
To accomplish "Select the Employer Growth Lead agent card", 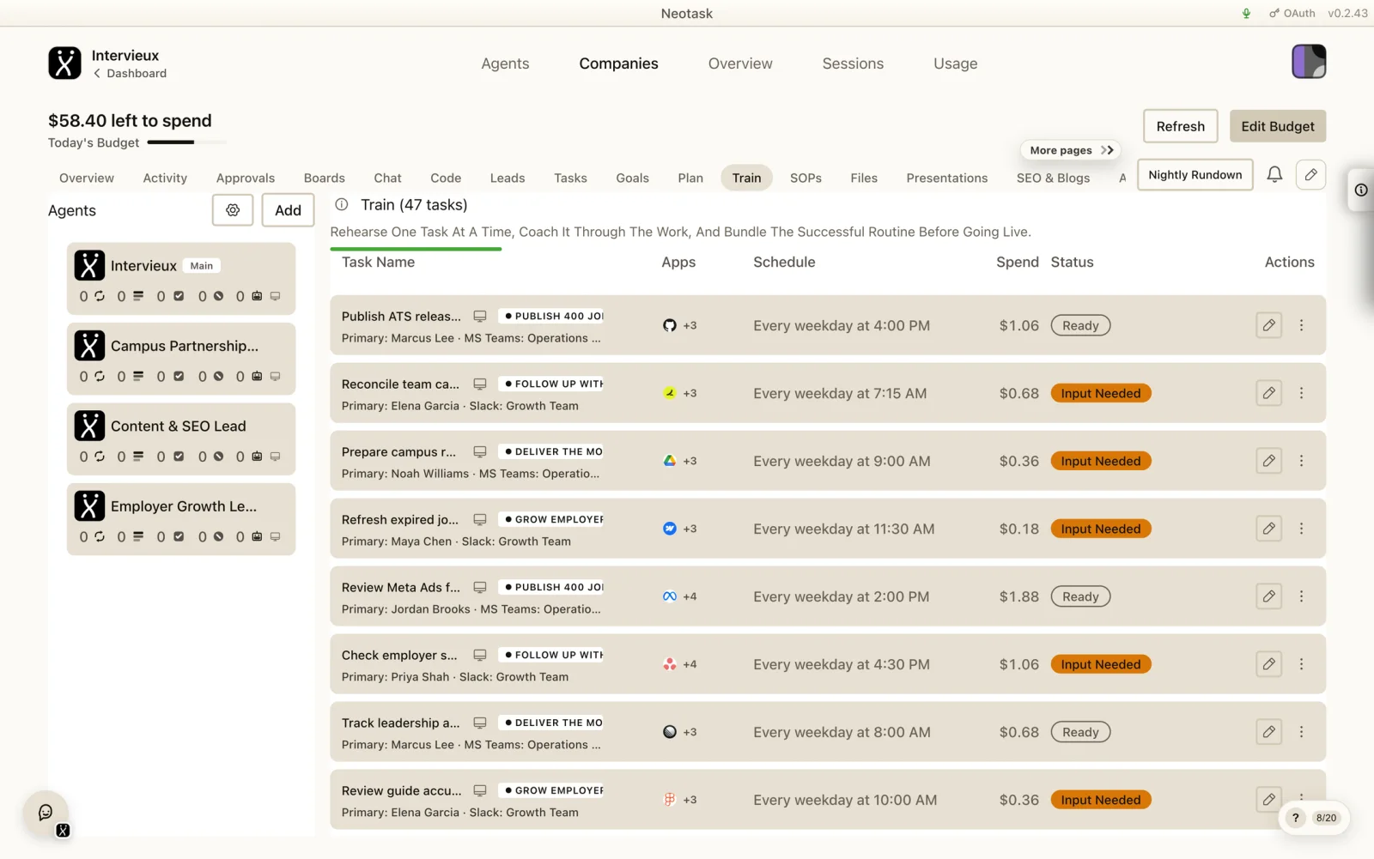I will pos(181,519).
